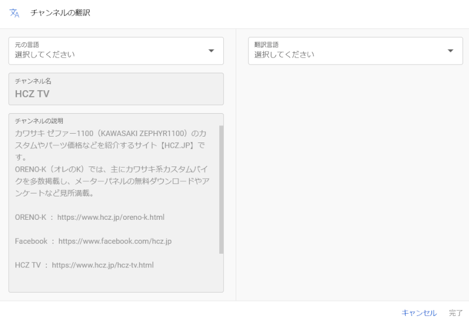Click the description box scrollbar
469x323 pixels.
(222, 189)
